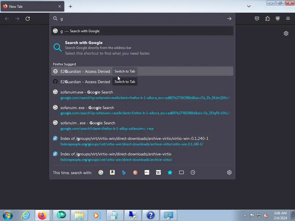Click the globe icon of E2Guardian entry
This screenshot has width=295, height=221.
tap(55, 71)
